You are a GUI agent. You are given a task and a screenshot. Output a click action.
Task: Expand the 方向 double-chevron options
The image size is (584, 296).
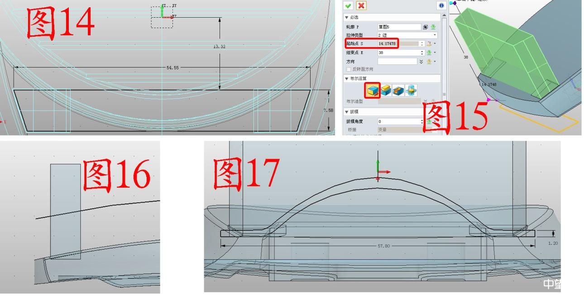[421, 61]
